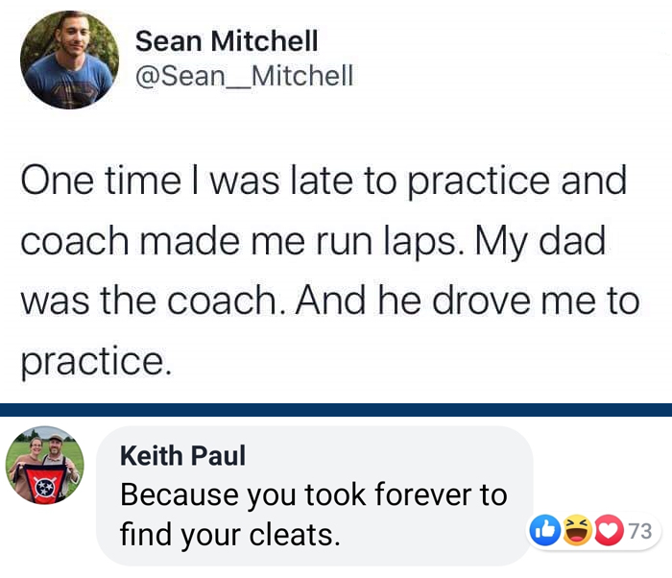Click the red heart Love reaction
Viewport: 672px width, 578px height.
[x=609, y=529]
